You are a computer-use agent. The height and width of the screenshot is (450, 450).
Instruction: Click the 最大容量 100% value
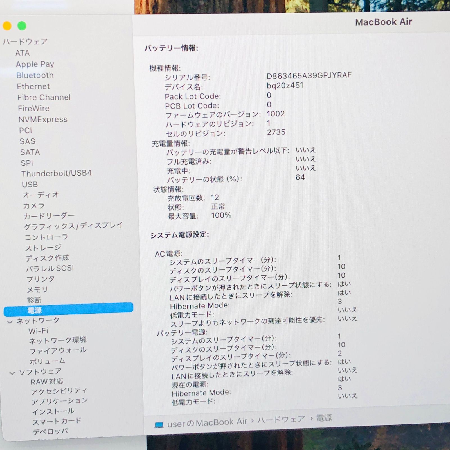pos(221,215)
